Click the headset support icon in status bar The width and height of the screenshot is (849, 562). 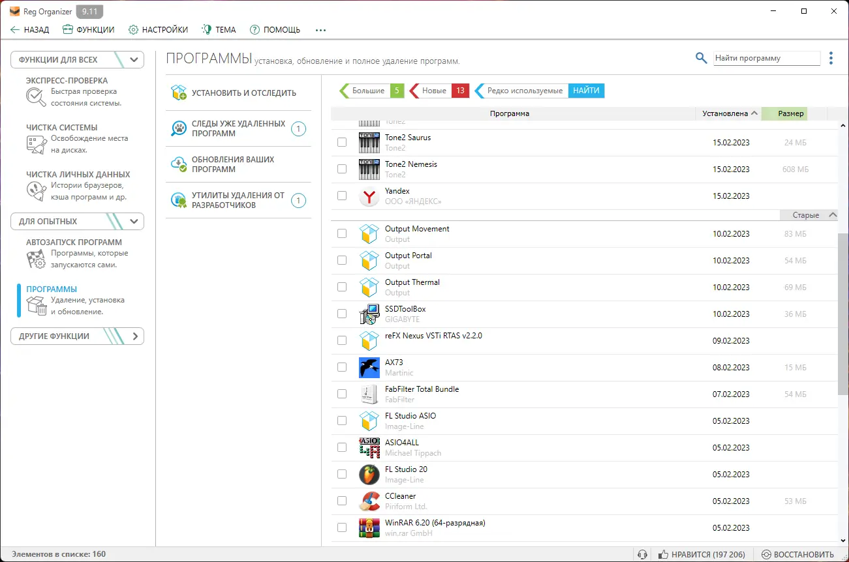pyautogui.click(x=642, y=554)
